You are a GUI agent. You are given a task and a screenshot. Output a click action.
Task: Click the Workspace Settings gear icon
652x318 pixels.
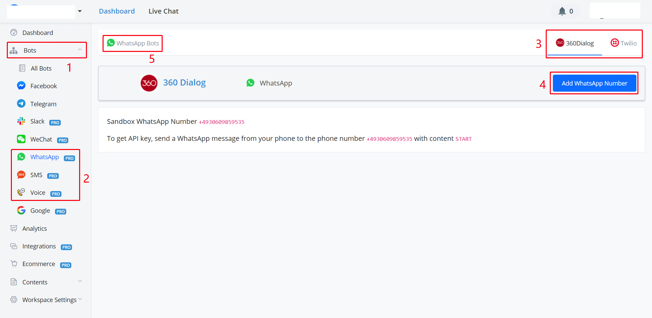14,299
